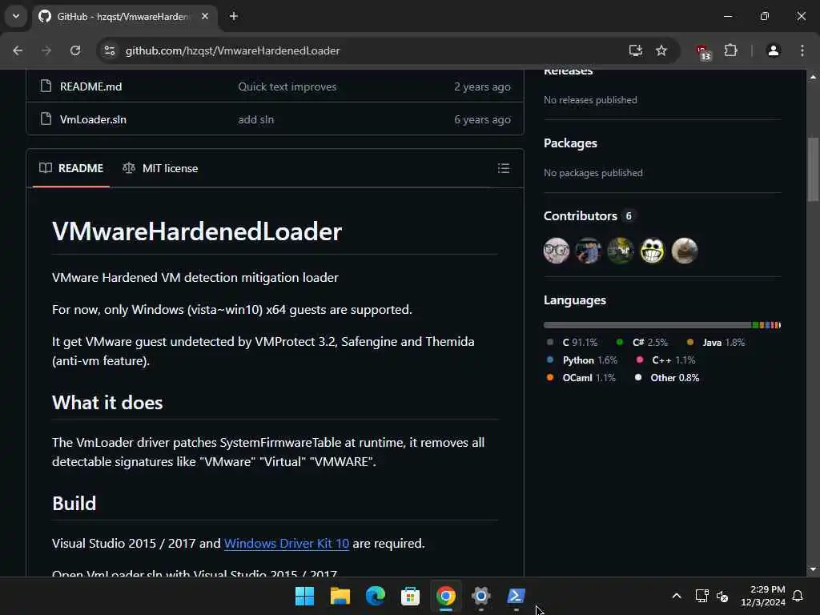Open the Extensions puzzle icon
This screenshot has height=615, width=820.
[x=730, y=50]
